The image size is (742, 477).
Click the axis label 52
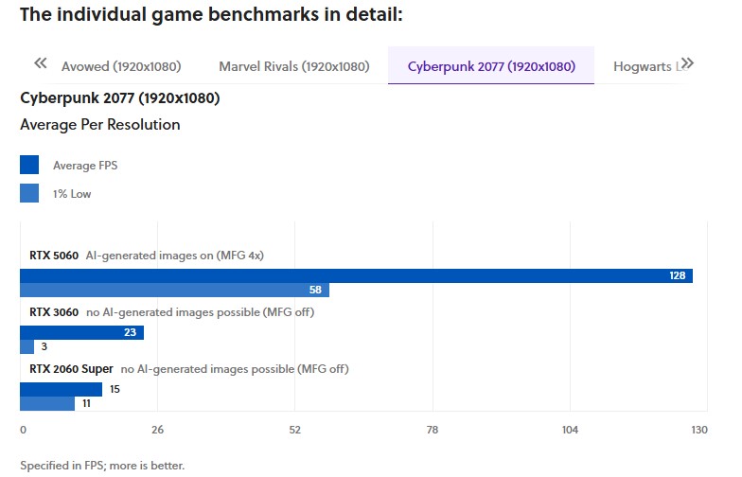pyautogui.click(x=295, y=430)
